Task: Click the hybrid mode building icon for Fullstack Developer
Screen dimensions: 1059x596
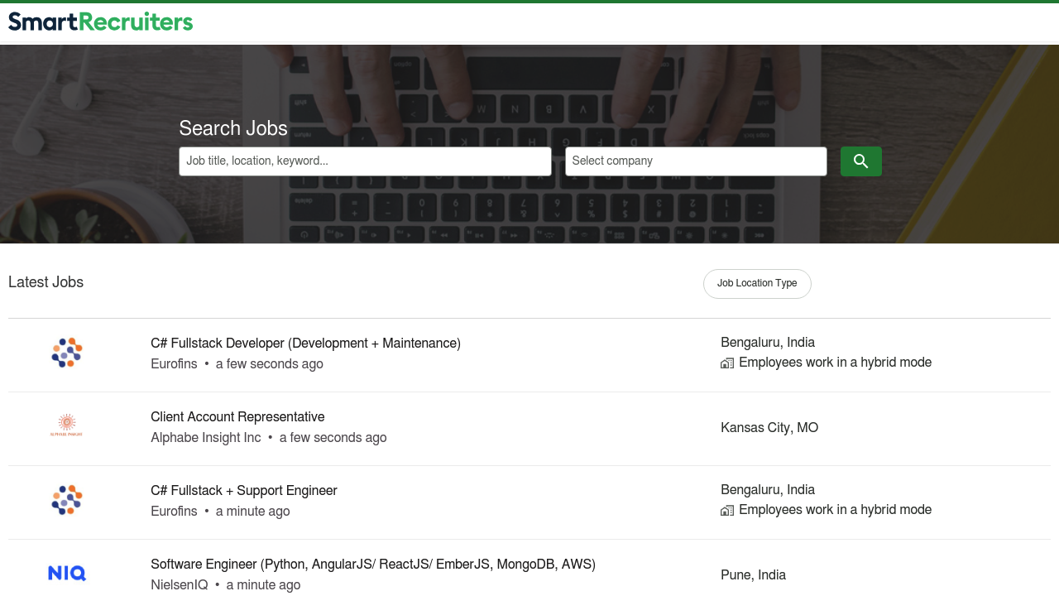Action: point(726,363)
